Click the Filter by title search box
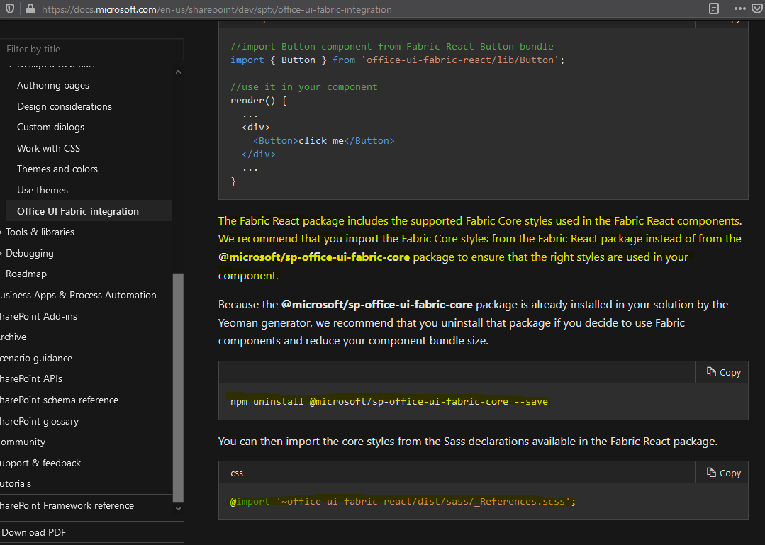 (92, 49)
